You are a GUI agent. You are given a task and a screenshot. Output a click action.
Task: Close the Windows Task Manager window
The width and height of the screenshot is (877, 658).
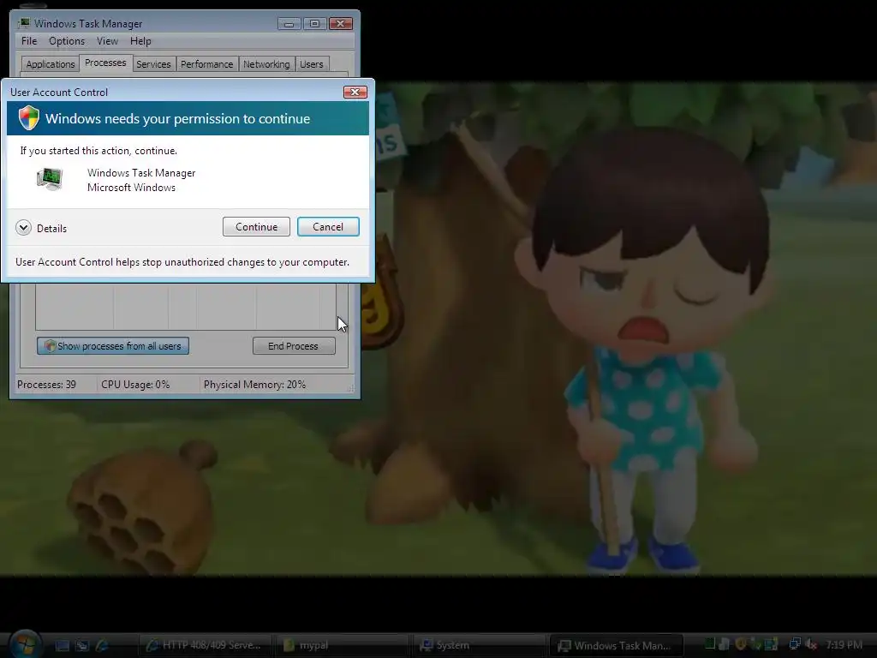[x=341, y=23]
